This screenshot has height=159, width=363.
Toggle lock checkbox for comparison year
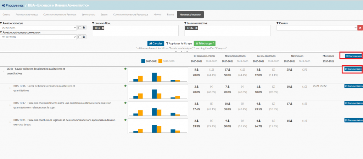tap(80, 37)
